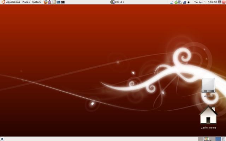Click the Ubuntu logo in top panel
The width and height of the screenshot is (226, 141).
tap(3, 2)
